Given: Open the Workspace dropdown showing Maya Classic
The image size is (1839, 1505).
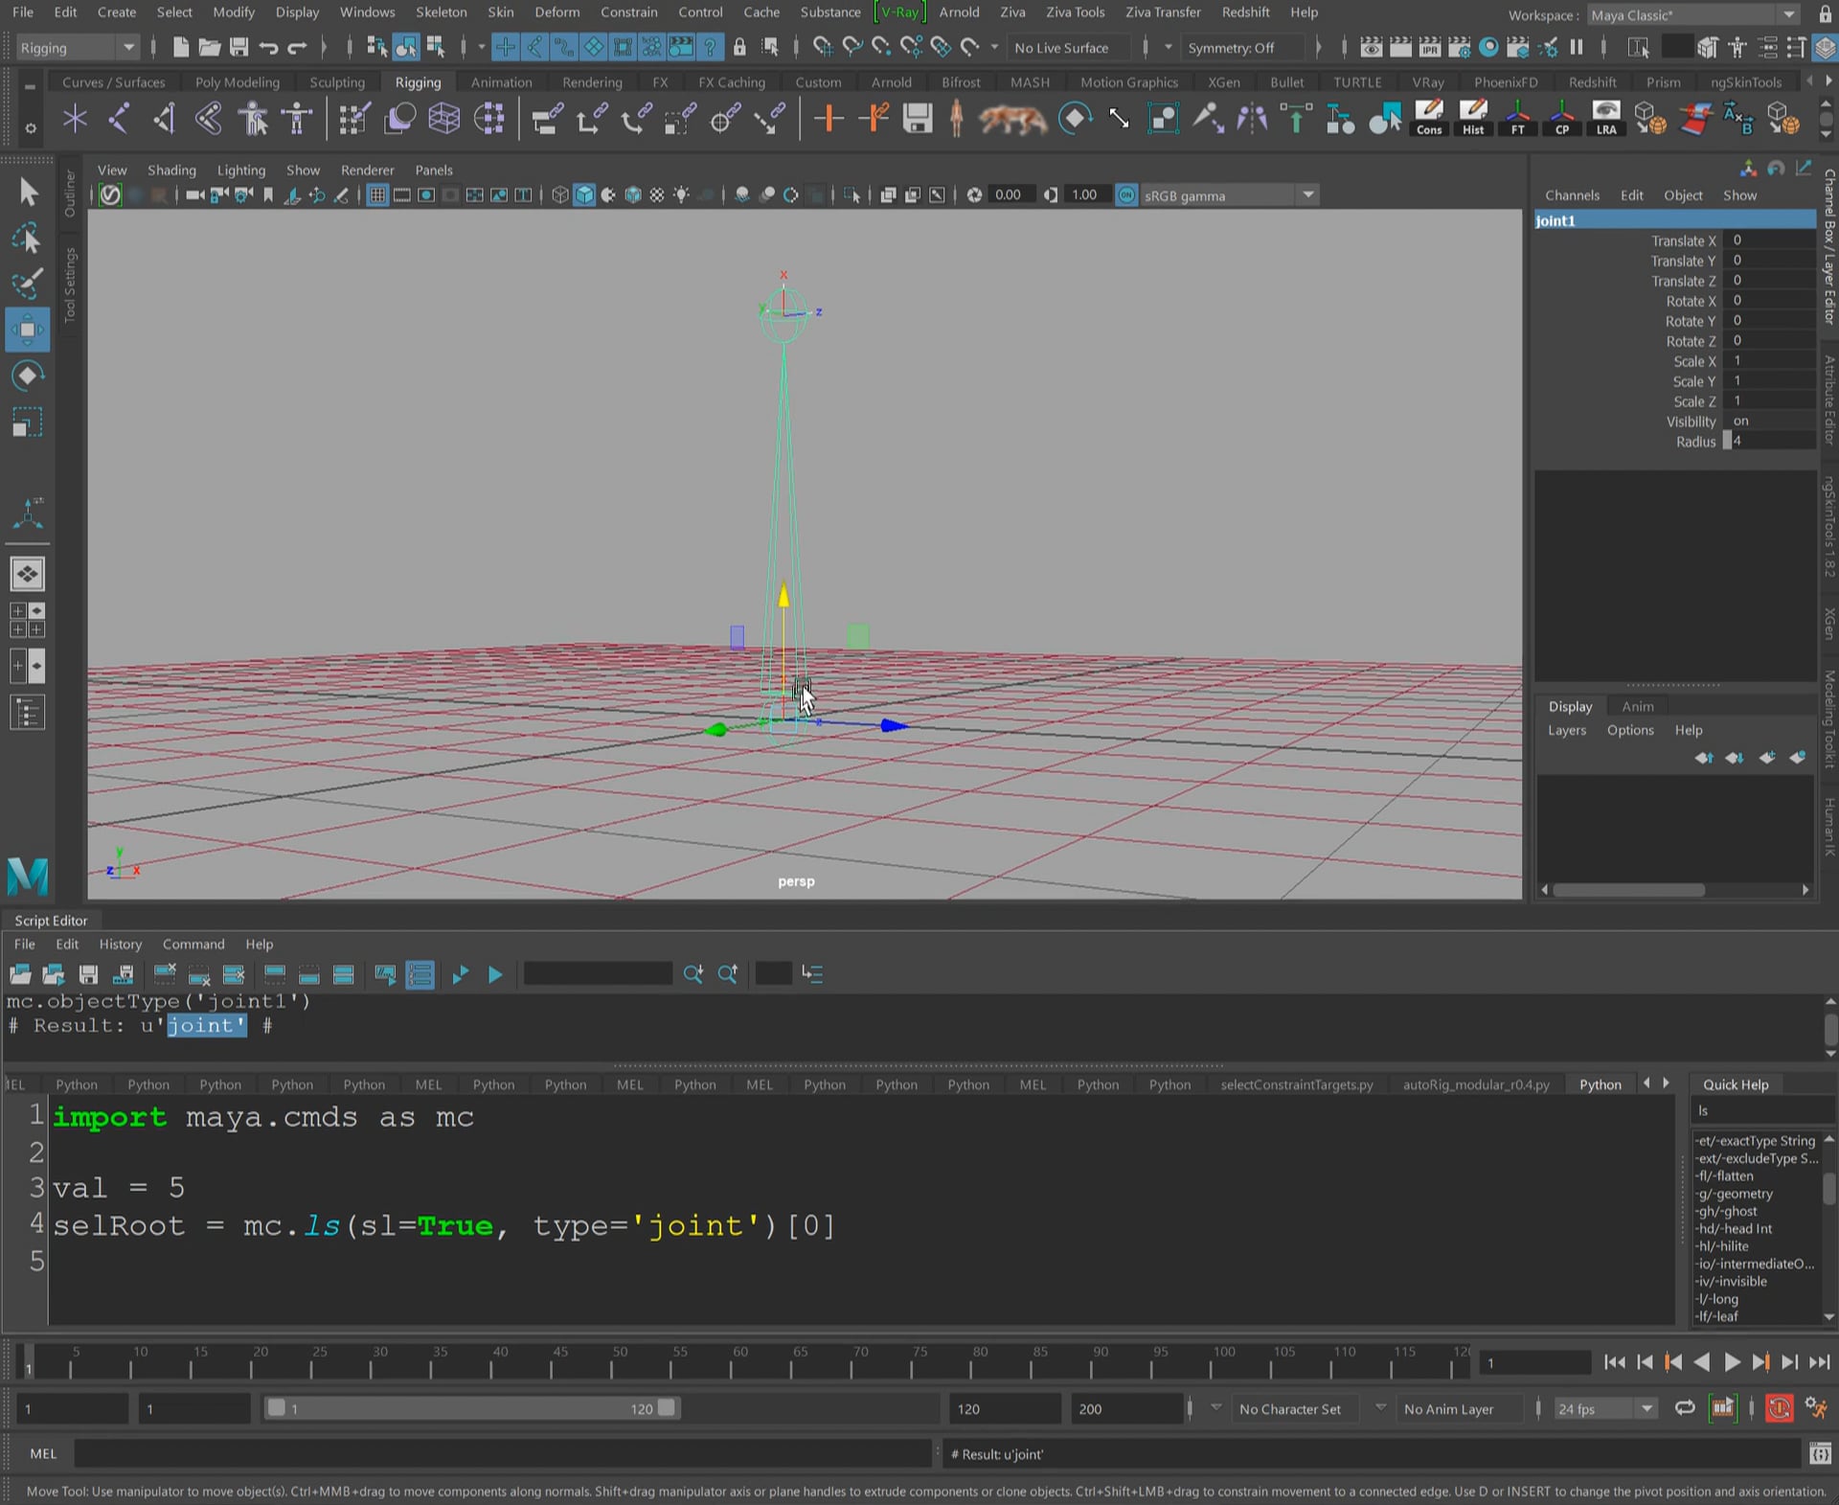Looking at the screenshot, I should coord(1788,15).
